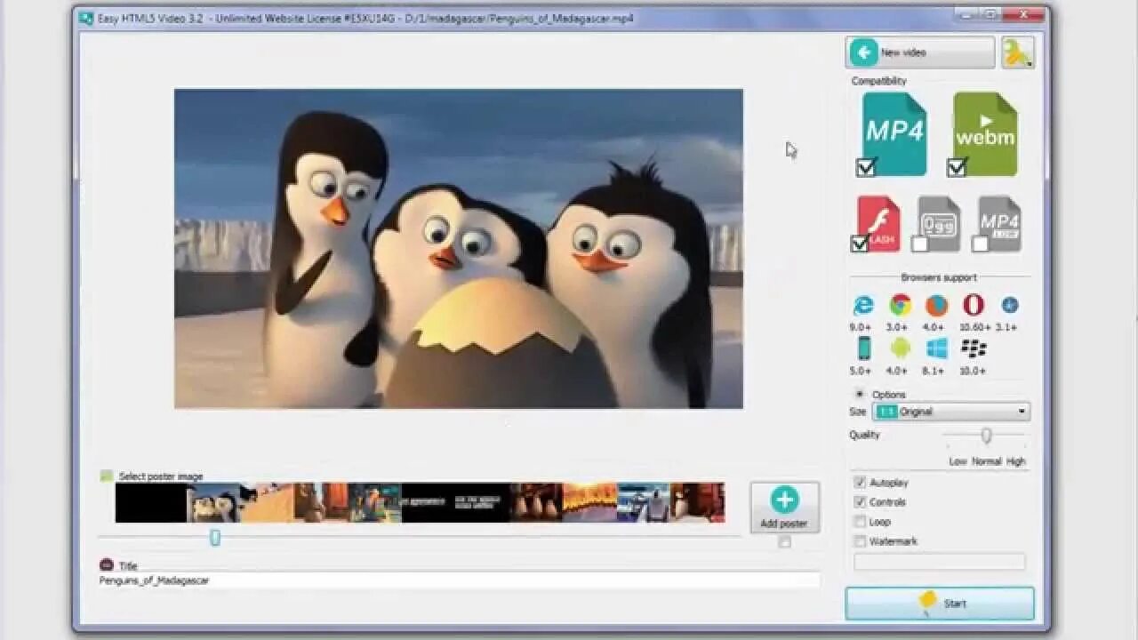
Task: Click the Normal quality label
Action: coord(987,461)
